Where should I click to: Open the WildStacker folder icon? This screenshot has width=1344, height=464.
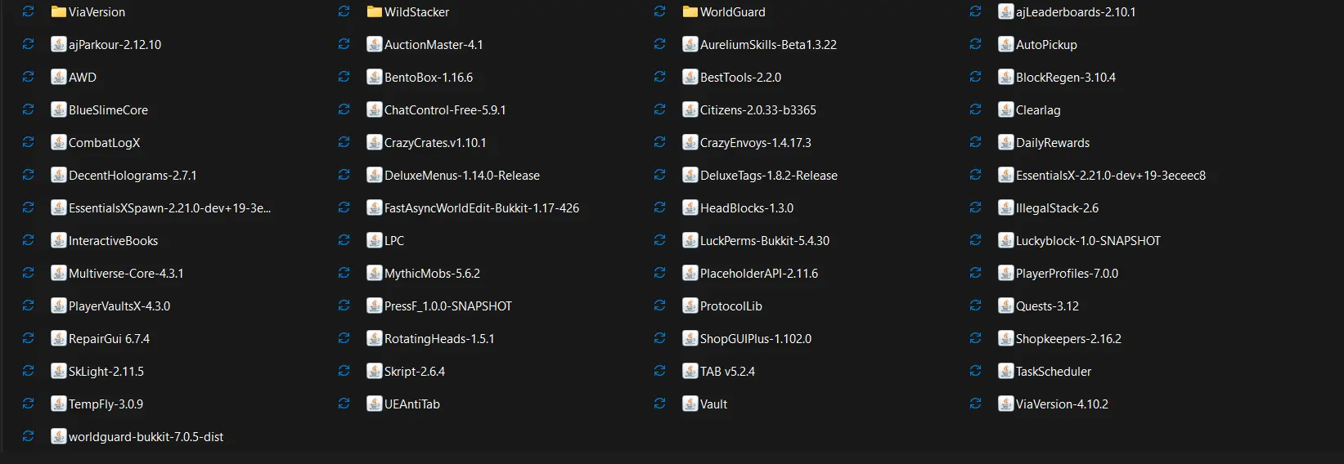375,11
